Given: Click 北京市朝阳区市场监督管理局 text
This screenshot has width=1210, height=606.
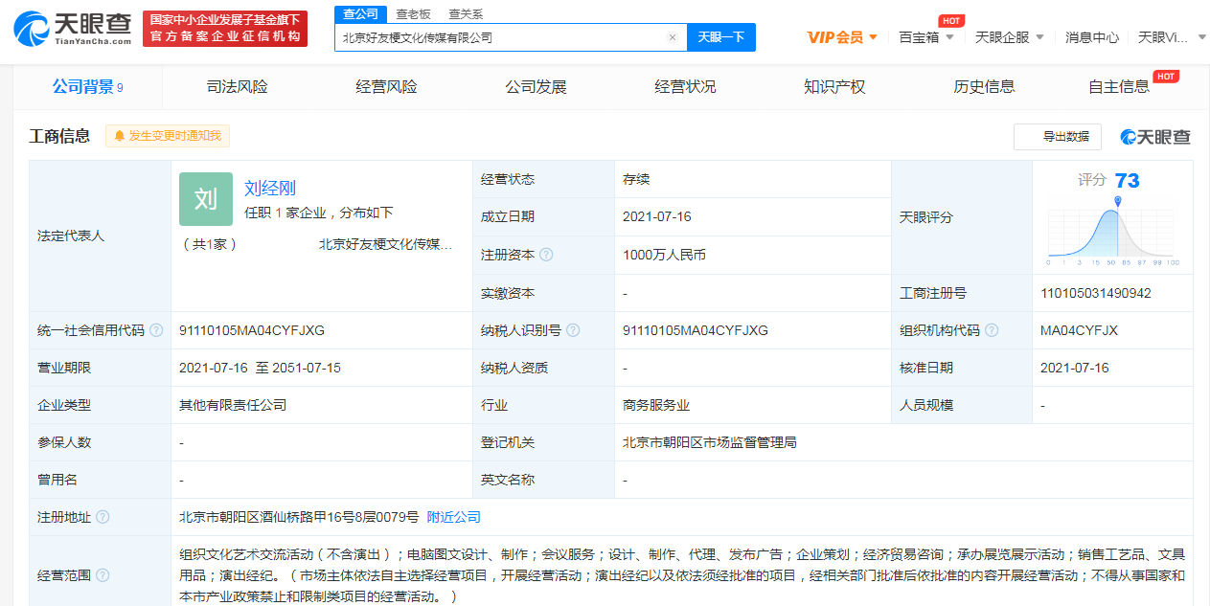Looking at the screenshot, I should click(x=710, y=442).
